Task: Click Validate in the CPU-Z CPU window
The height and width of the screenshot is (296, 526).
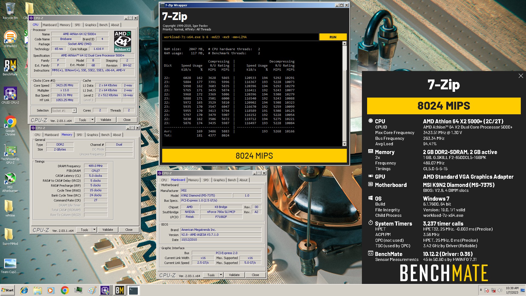Action: [x=106, y=120]
